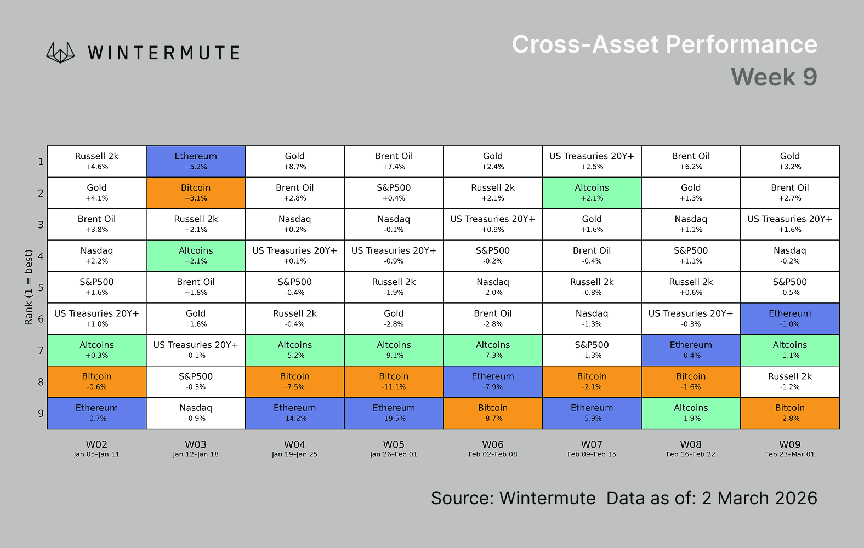This screenshot has height=548, width=864.
Task: Select the orange Bitcoin +3.1% cell
Action: click(196, 192)
